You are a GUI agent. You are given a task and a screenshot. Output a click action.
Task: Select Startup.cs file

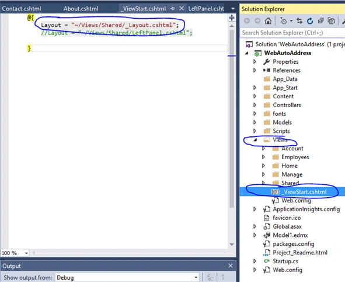click(x=285, y=262)
